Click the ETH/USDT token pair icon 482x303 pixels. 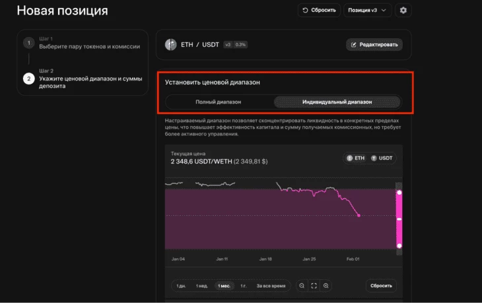click(x=170, y=45)
